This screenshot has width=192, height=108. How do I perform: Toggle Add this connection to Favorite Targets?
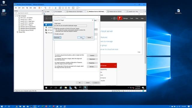(55, 28)
